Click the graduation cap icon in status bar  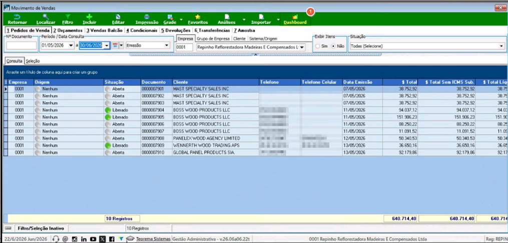tap(130, 239)
